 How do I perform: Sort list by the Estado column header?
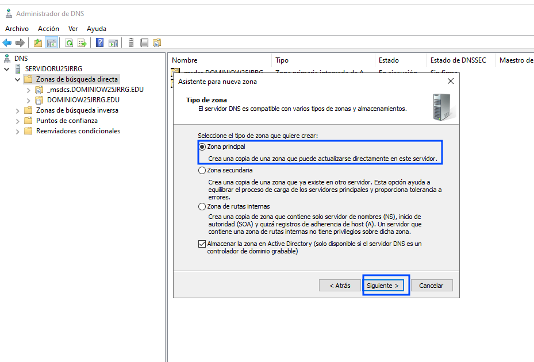point(400,60)
